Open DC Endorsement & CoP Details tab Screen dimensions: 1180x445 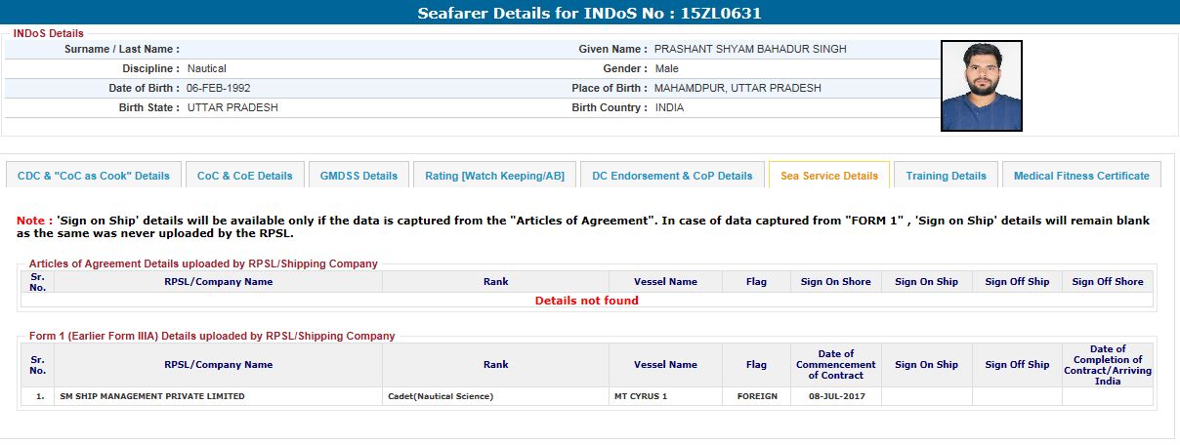click(672, 176)
